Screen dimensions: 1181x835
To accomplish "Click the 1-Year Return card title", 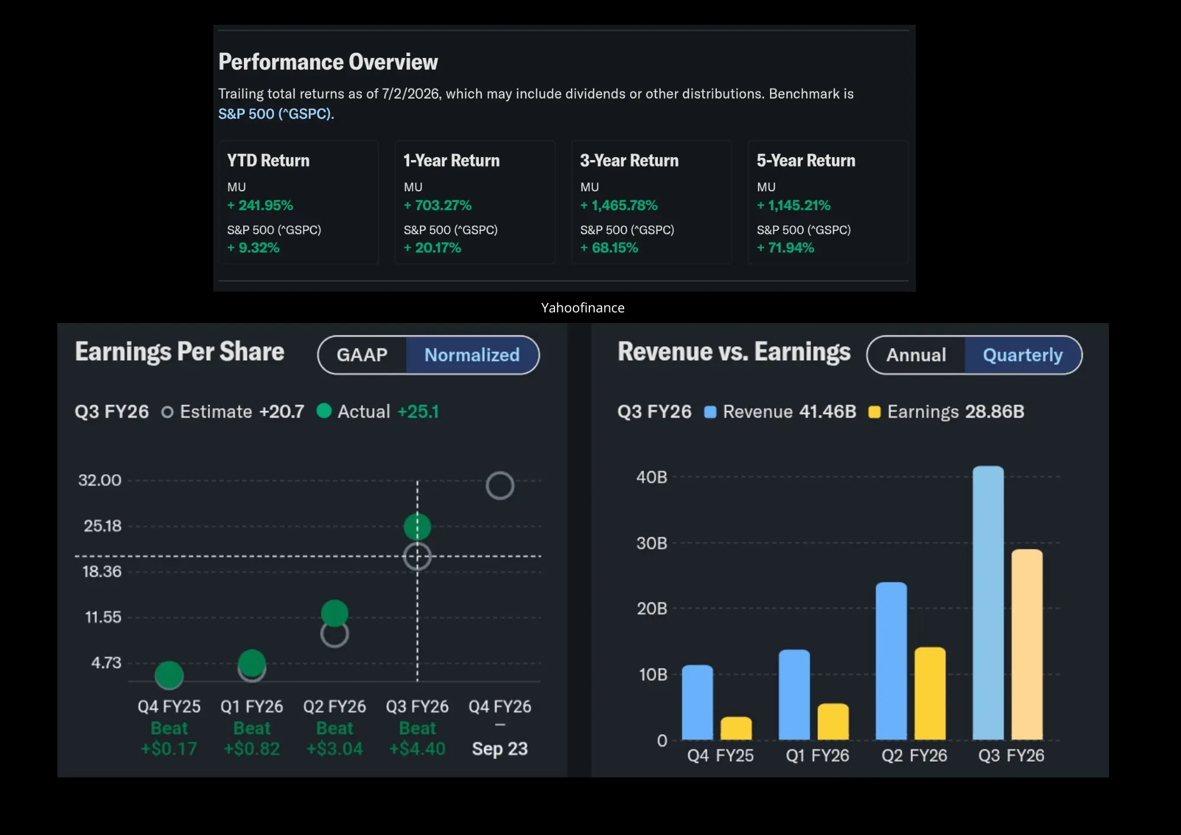I will (452, 161).
